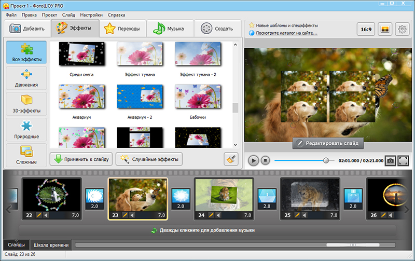Screen dimensions: 415x261
Task: Toggle sound icon on slide 23
Action: click(132, 215)
